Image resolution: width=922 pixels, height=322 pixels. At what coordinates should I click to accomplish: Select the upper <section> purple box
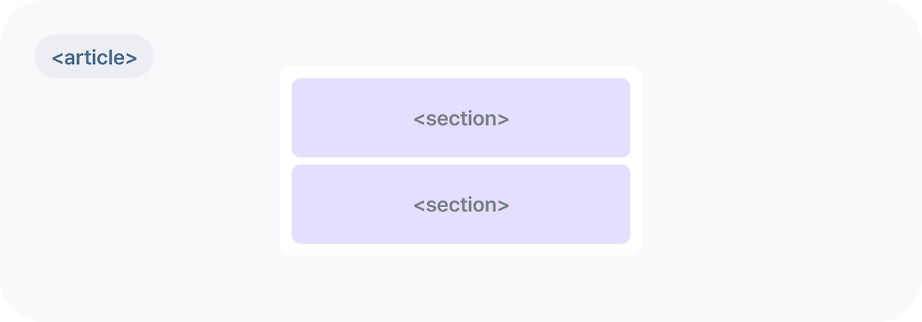[x=461, y=118]
